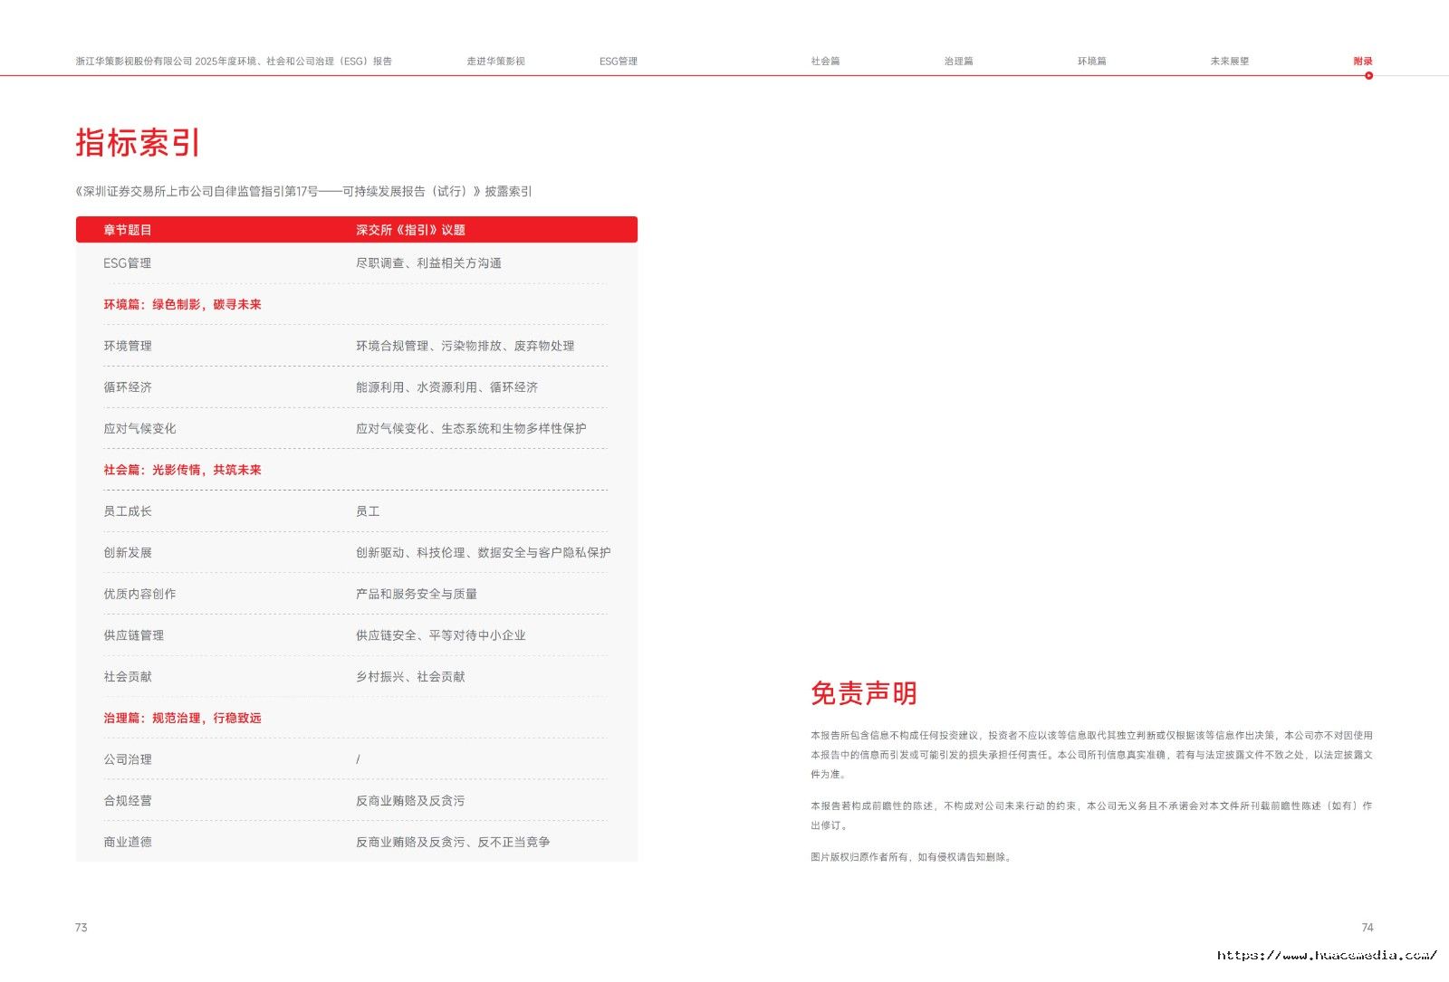Click the red circle marker under 附录

tap(1368, 76)
